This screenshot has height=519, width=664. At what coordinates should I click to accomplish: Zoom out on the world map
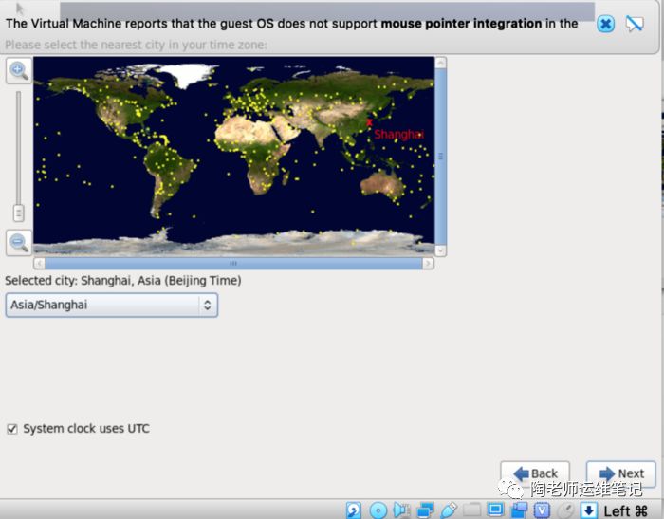19,243
